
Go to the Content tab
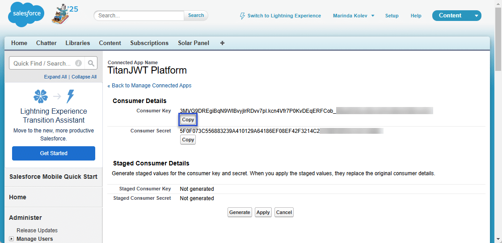(110, 43)
